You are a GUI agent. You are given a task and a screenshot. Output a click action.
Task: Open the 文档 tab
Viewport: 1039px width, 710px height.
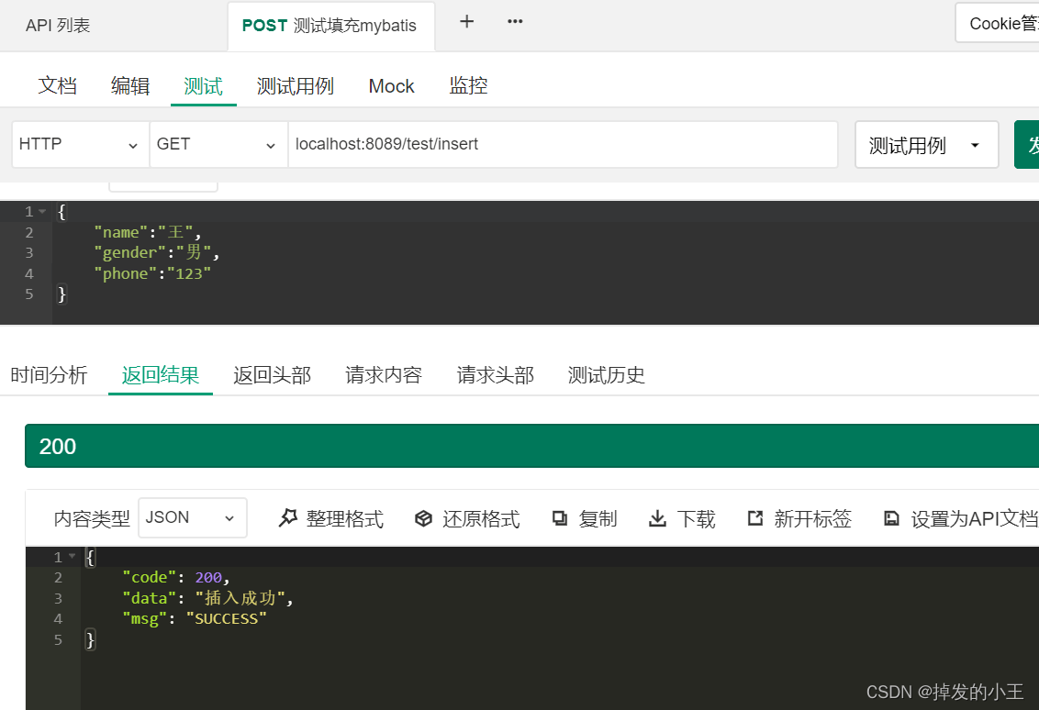(x=57, y=86)
